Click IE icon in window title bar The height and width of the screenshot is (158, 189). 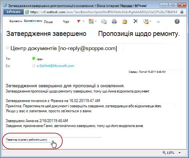[x=5, y=5]
